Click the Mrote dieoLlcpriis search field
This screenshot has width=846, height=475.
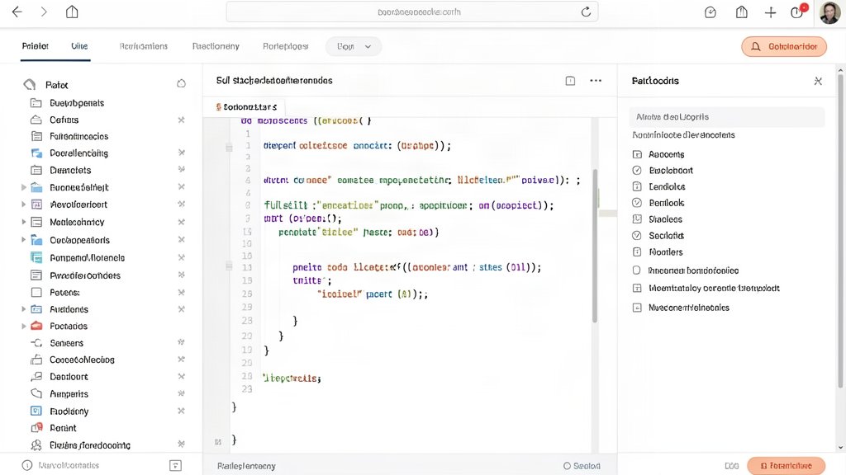click(x=727, y=117)
